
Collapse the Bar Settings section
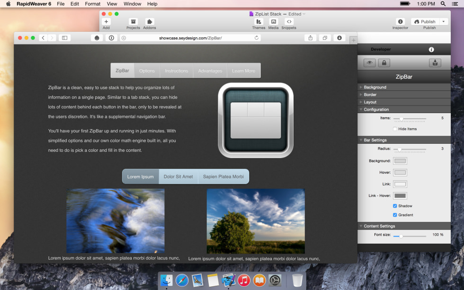click(404, 140)
